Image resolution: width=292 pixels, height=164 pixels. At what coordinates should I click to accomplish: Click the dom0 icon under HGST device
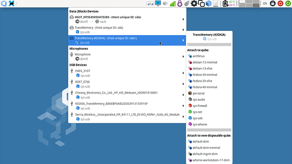77,22
